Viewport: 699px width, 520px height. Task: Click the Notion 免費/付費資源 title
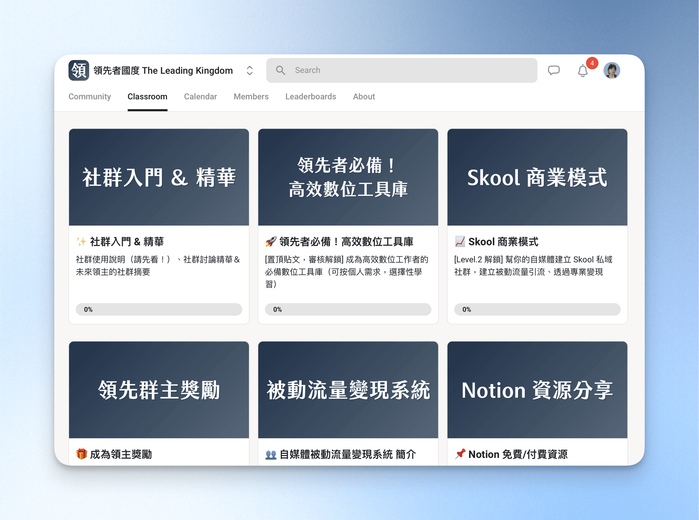click(x=518, y=454)
